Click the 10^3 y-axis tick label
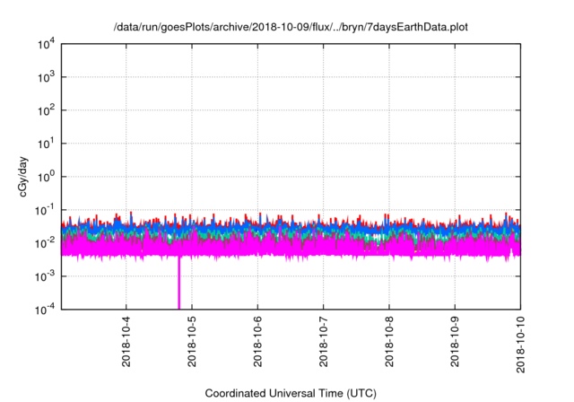The image size is (574, 402). point(47,77)
